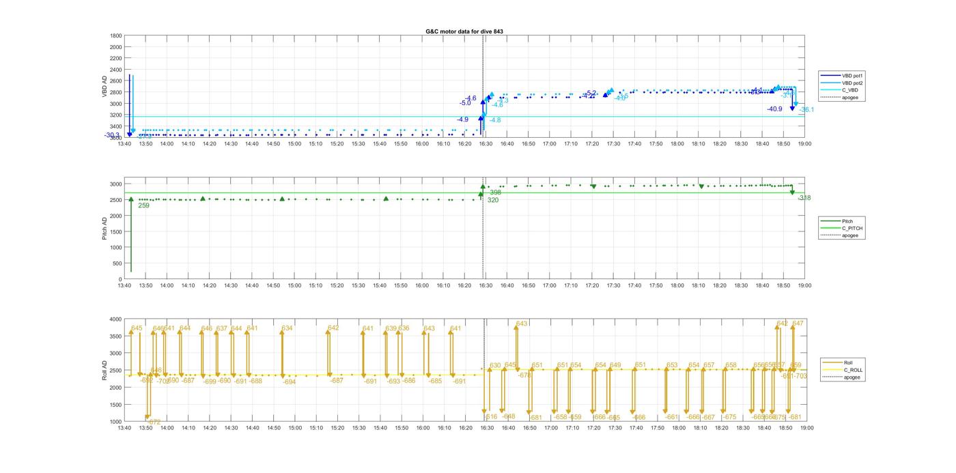The height and width of the screenshot is (473, 956).
Task: Select the "VBD pot1" legend entry
Action: [852, 75]
